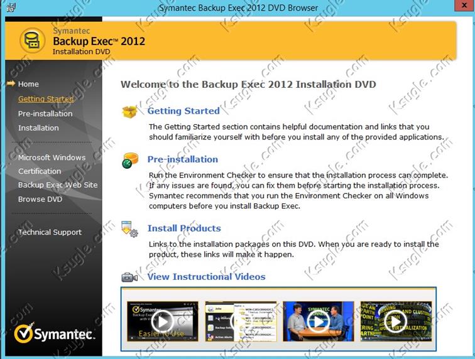
Task: Click the Install Products heading link
Action: coord(184,228)
